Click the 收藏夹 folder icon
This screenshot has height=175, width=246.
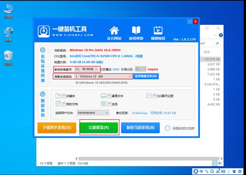(x=58, y=96)
